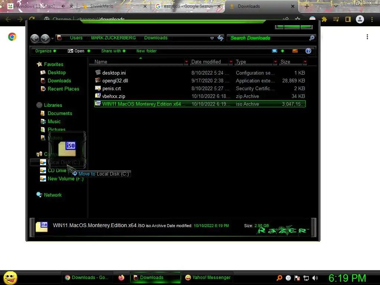Toggle Chrome side panel icon
The height and width of the screenshot is (285, 380).
pos(348,19)
